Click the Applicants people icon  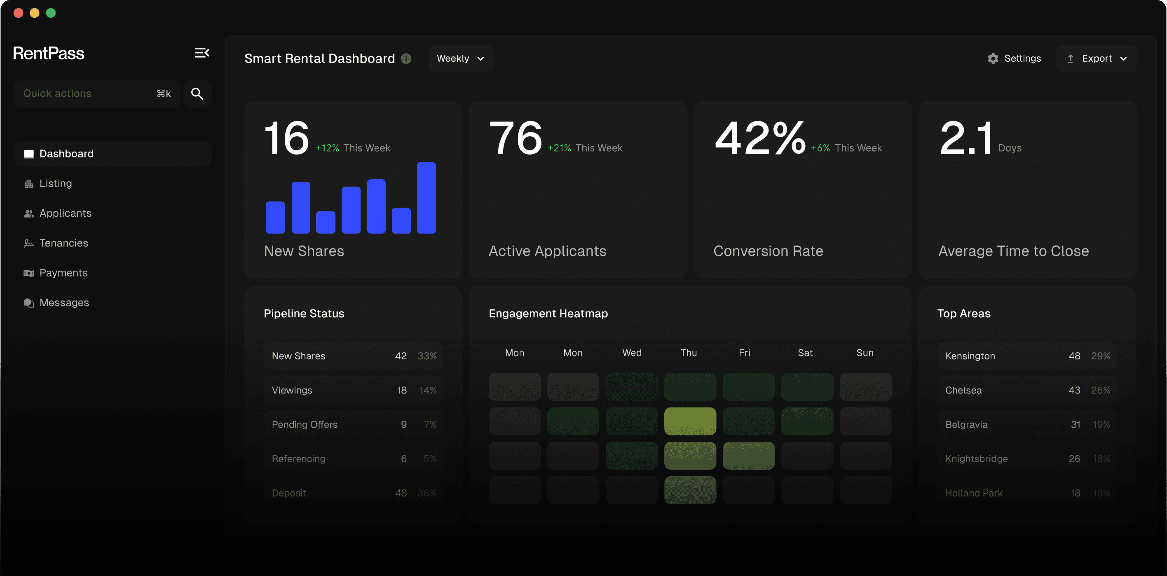[x=29, y=213]
